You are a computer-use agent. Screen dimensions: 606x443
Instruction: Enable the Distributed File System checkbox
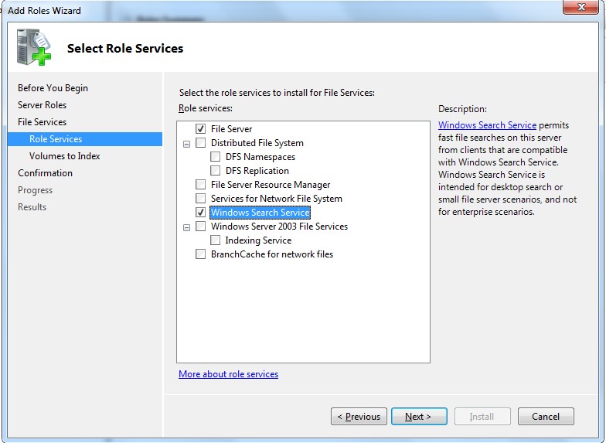201,142
